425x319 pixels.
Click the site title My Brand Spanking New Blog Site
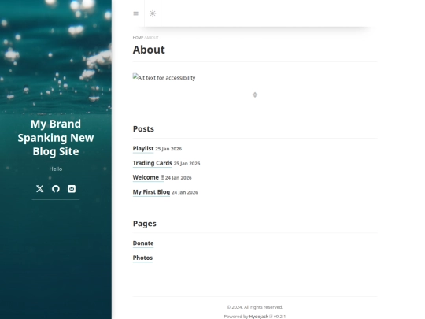click(56, 138)
